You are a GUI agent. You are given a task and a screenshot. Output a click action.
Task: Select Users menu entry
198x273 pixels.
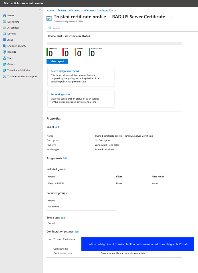tap(10, 58)
